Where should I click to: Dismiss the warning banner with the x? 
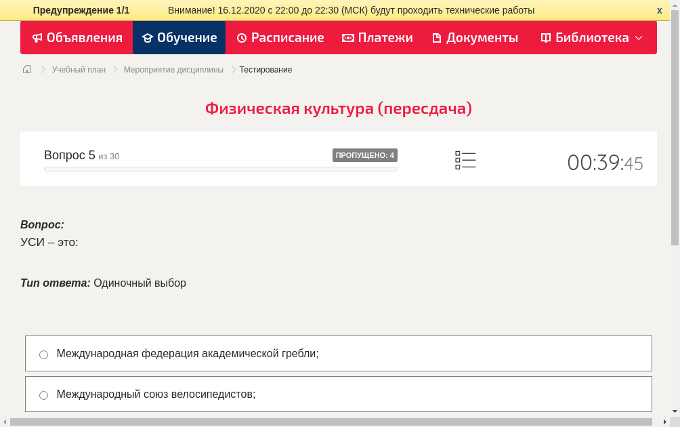tap(659, 10)
